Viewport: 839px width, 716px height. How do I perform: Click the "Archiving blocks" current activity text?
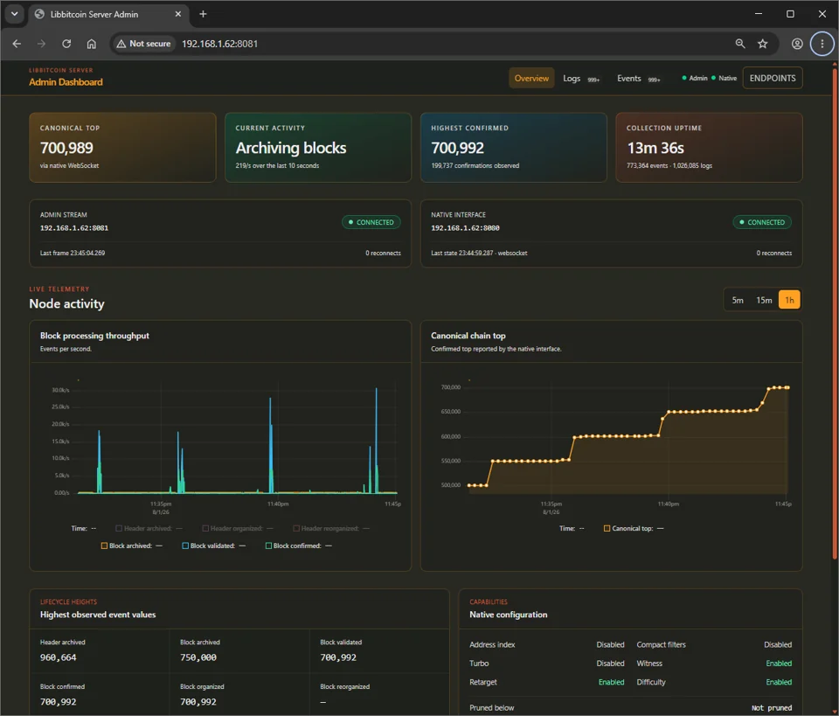point(290,148)
